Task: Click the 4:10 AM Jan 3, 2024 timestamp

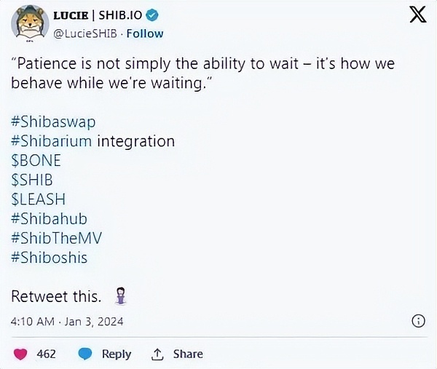Action: [67, 321]
